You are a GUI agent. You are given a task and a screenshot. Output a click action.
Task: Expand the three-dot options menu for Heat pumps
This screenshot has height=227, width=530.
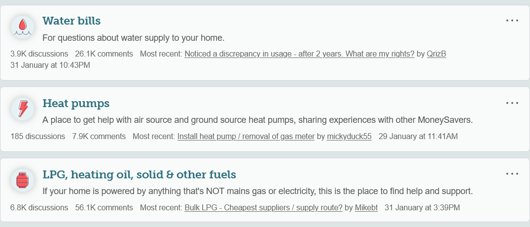pyautogui.click(x=512, y=103)
